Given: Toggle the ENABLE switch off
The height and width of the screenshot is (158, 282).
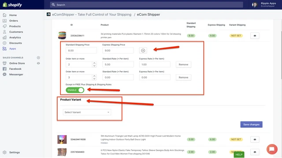Looking at the screenshot, I should [x=75, y=90].
